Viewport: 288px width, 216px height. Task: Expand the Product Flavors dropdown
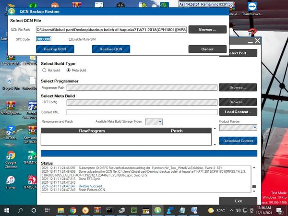[238, 128]
